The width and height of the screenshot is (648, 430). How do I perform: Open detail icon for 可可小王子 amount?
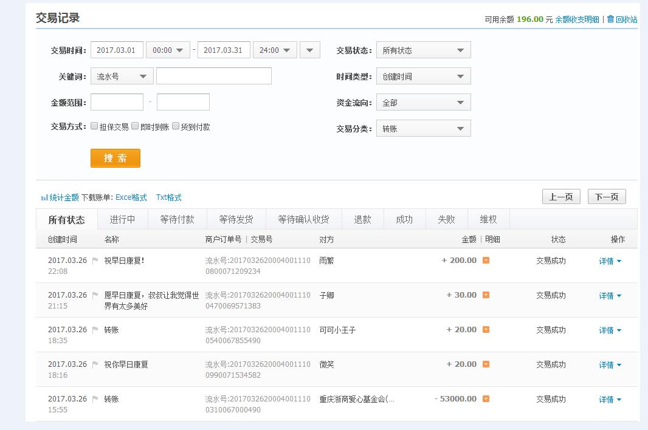pyautogui.click(x=486, y=330)
